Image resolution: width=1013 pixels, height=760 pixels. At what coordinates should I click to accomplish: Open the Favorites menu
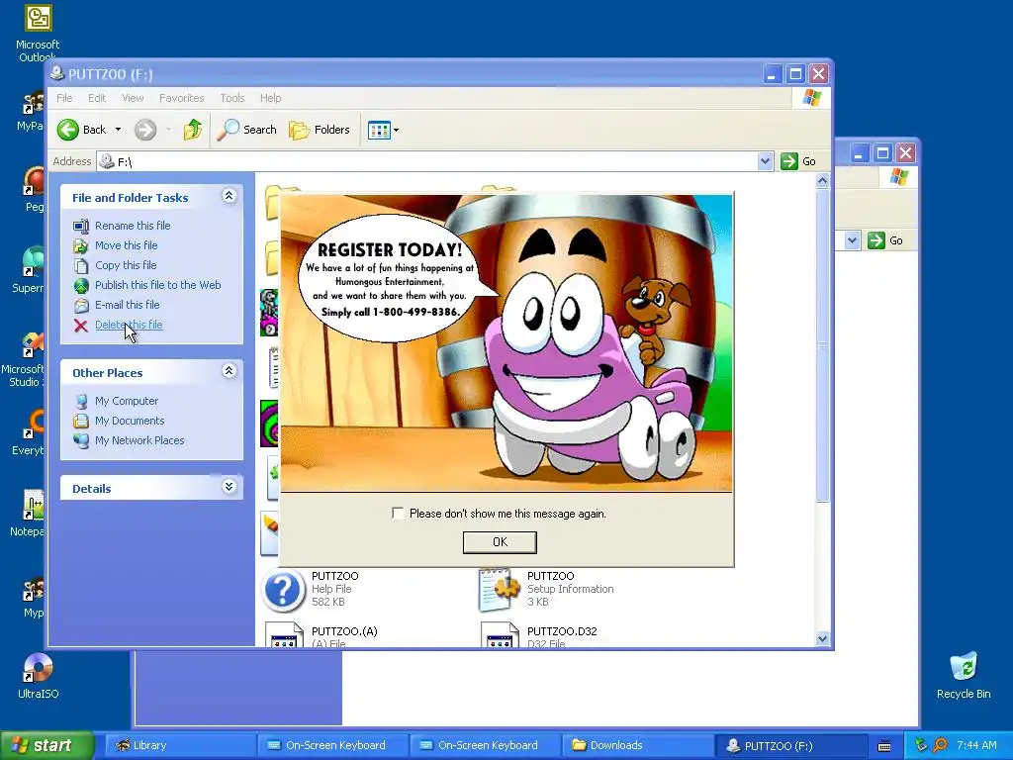coord(182,98)
